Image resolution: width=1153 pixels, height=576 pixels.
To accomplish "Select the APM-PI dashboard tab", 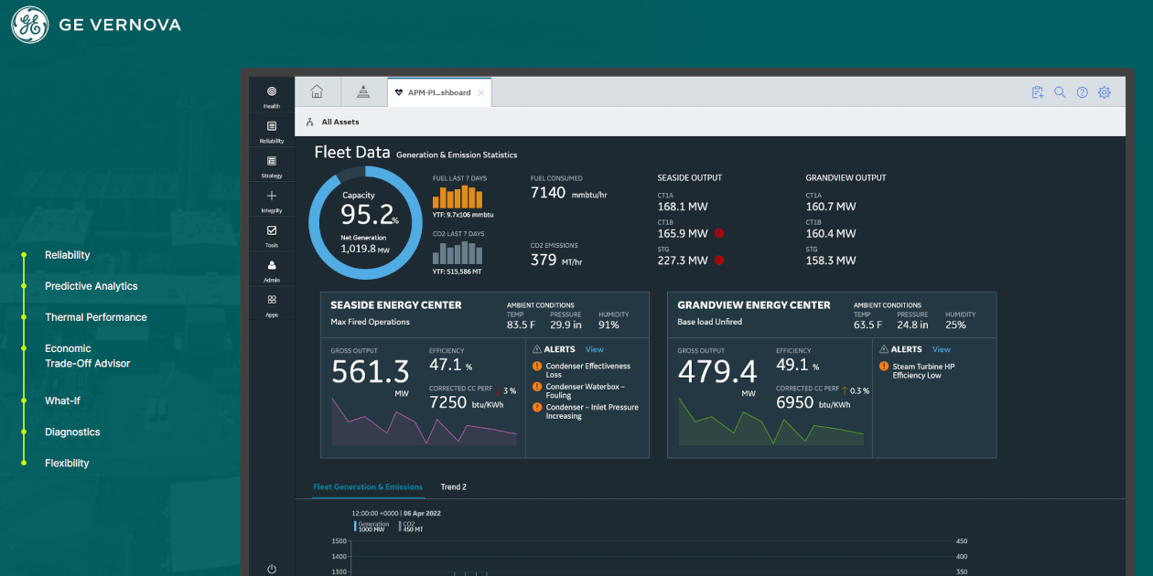I will [x=439, y=91].
